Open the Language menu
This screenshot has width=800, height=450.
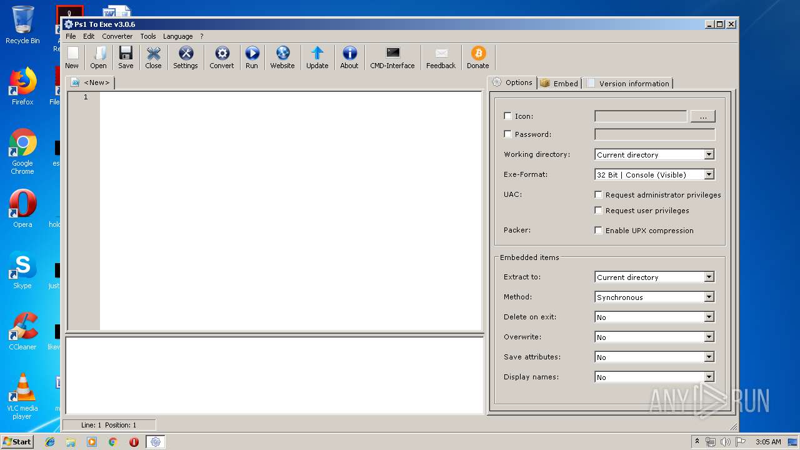tap(178, 36)
